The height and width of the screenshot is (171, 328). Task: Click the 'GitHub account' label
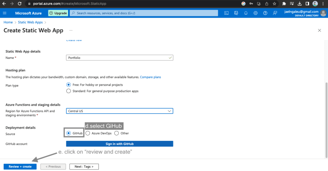coord(16,144)
